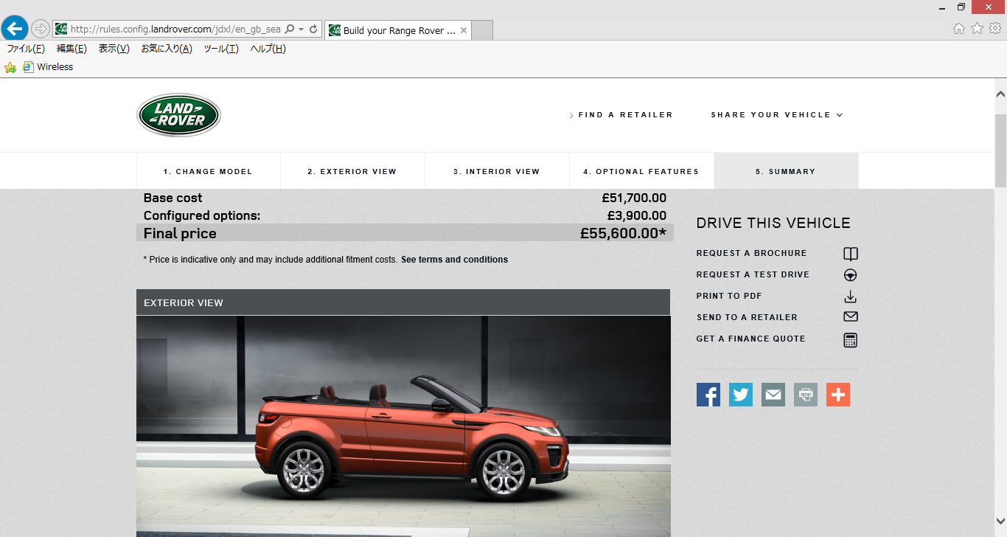Click the vertical scrollbar up arrow
Screen dimensions: 1007x537
1000,94
